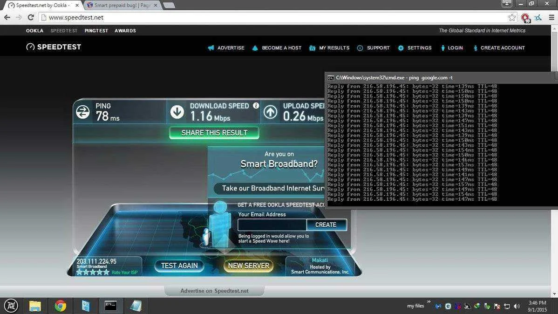Click the Become a Host pyramid icon
558x314 pixels.
(x=255, y=48)
